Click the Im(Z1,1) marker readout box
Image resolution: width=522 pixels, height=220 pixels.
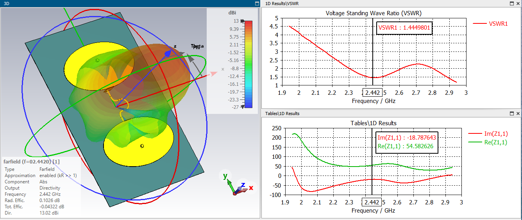(x=407, y=138)
